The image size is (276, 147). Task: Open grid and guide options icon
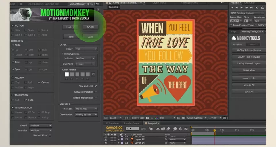pos(124,118)
